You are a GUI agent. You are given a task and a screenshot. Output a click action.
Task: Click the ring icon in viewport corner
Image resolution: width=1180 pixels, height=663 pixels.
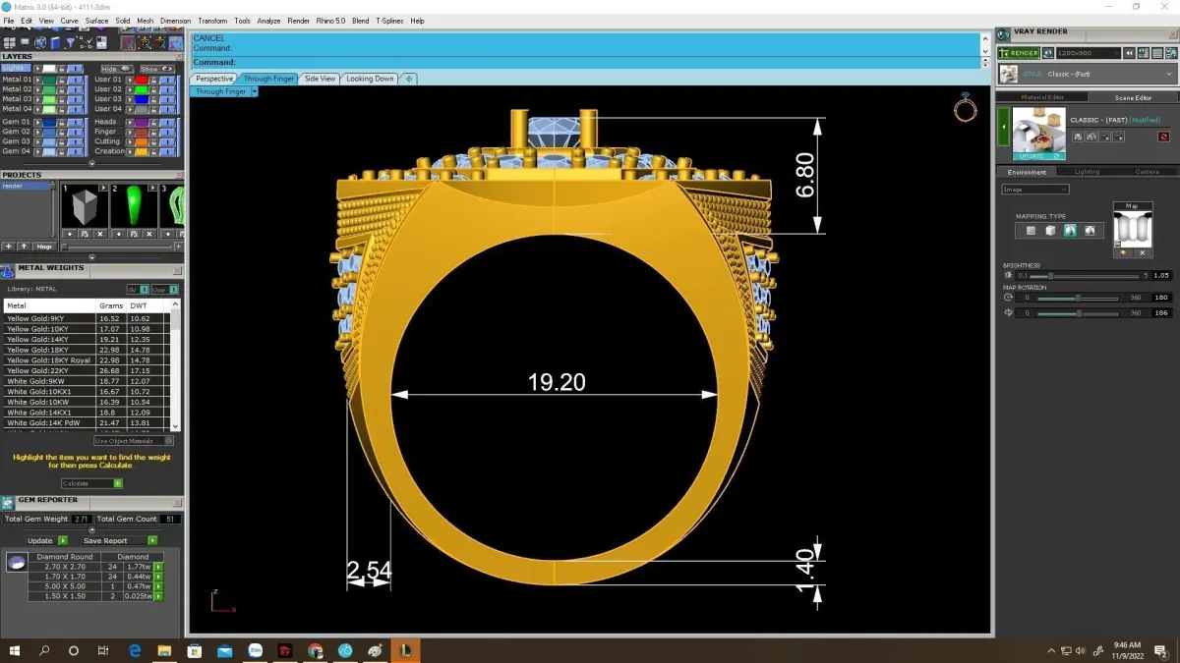(965, 109)
